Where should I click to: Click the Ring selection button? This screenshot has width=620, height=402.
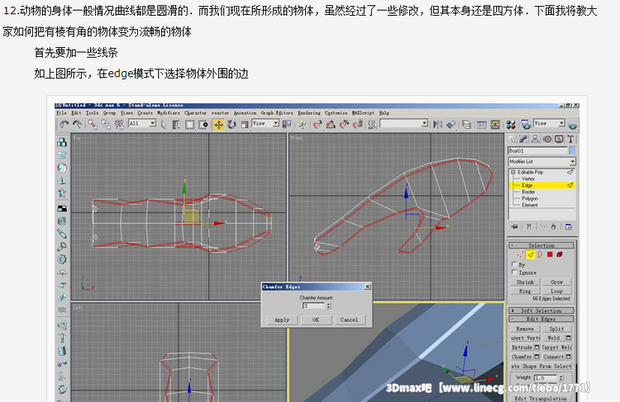[525, 291]
